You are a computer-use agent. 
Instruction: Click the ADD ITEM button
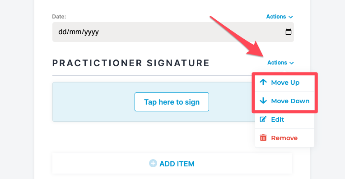tap(172, 164)
